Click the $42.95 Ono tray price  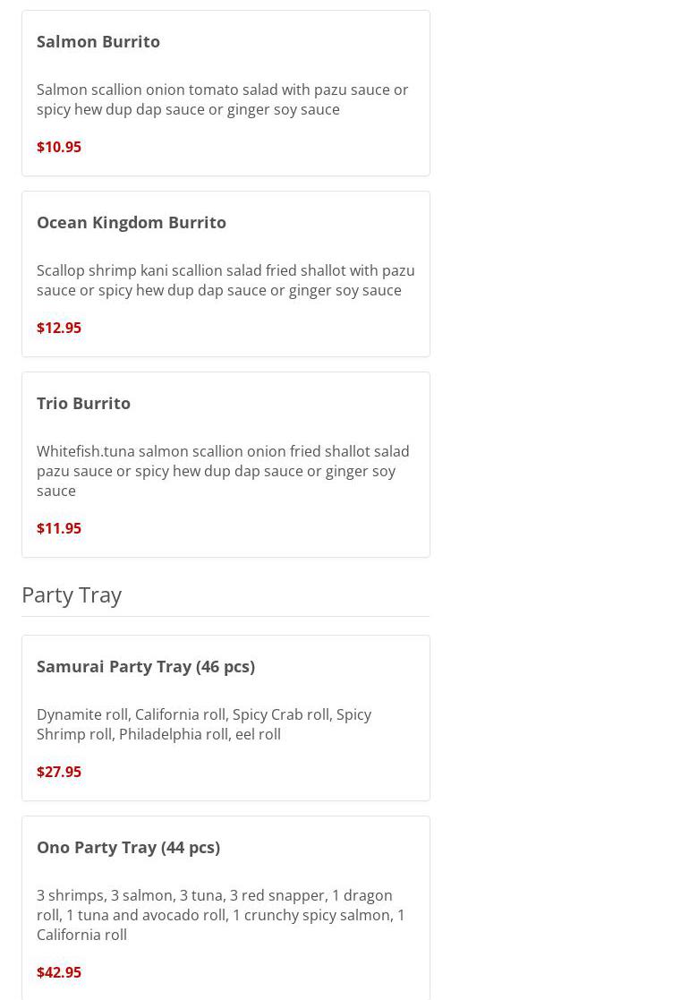pos(59,972)
